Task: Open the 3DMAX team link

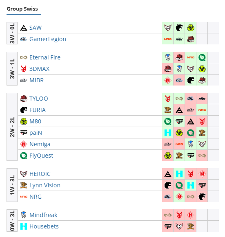Action: (40, 69)
